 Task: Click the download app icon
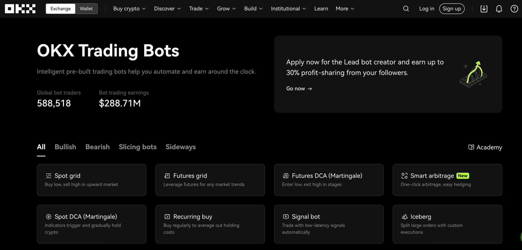tap(484, 9)
